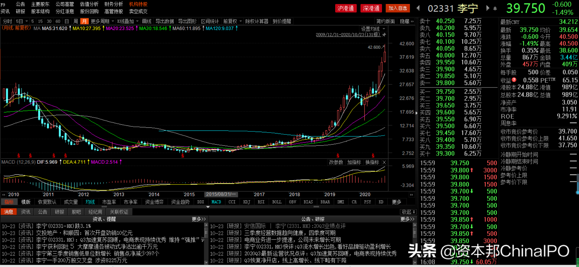Jump chart timeline right with double arrow
This screenshot has width=579, height=267.
tap(412, 195)
